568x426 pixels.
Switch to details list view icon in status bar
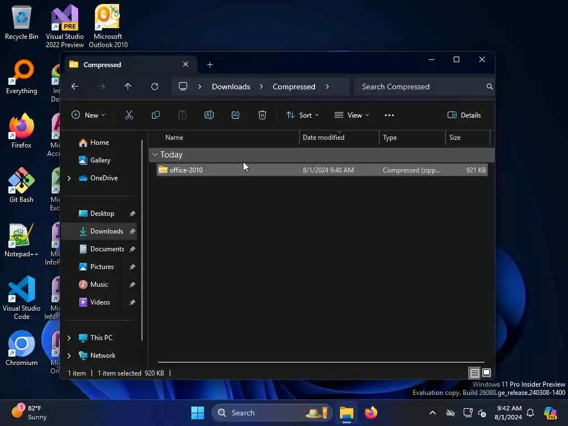point(475,373)
